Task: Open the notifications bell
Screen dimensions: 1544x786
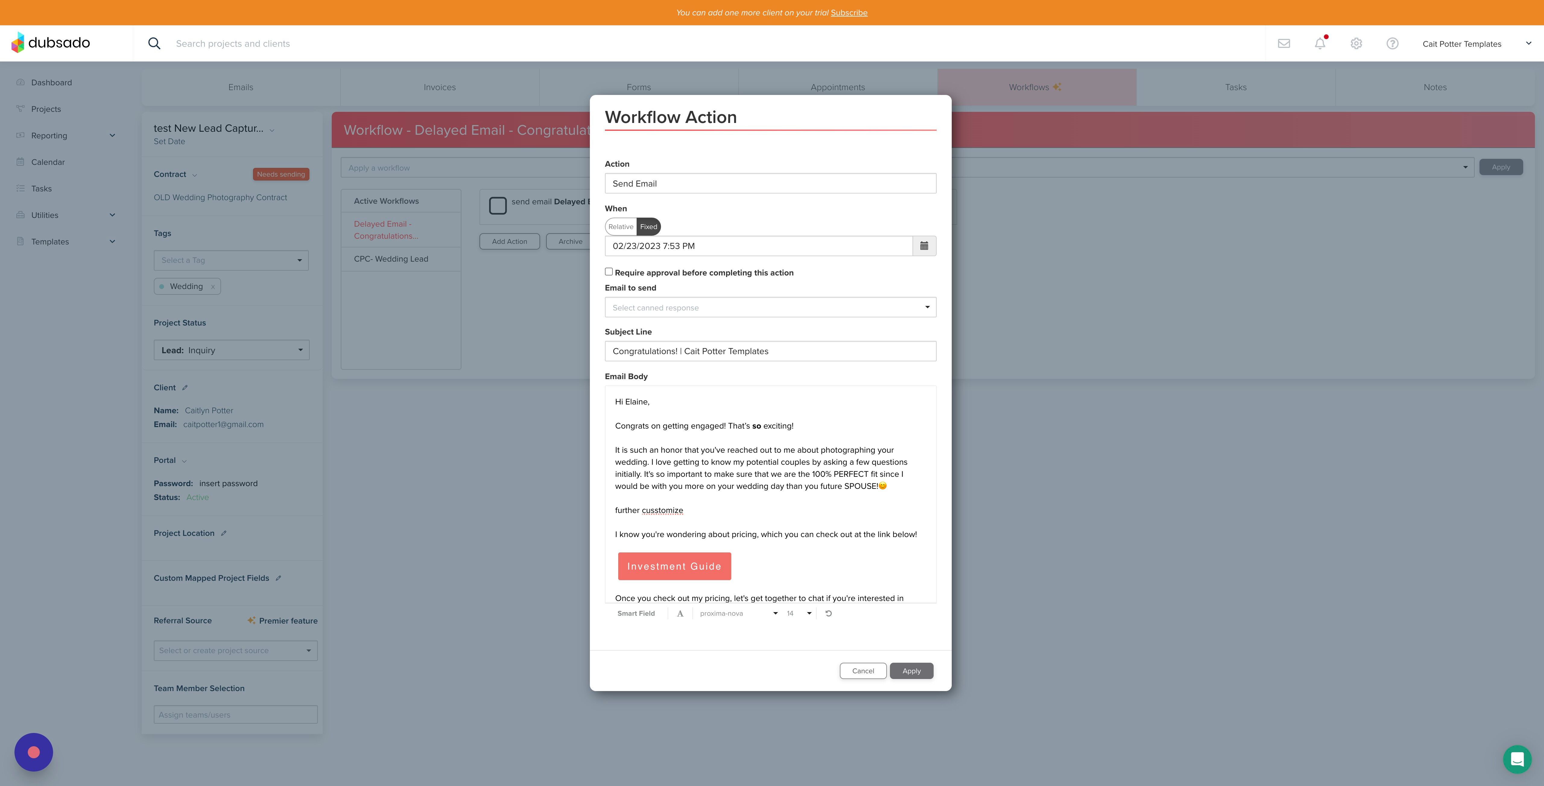Action: (1320, 44)
